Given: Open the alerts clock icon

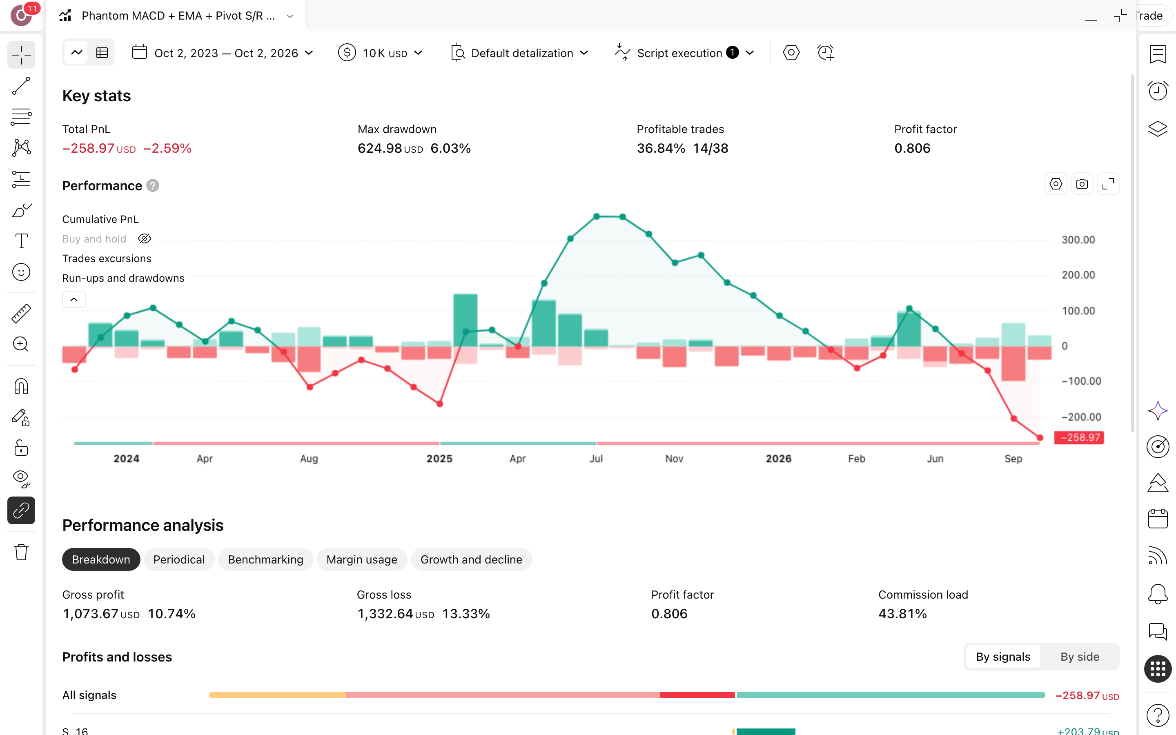Looking at the screenshot, I should click(1158, 91).
